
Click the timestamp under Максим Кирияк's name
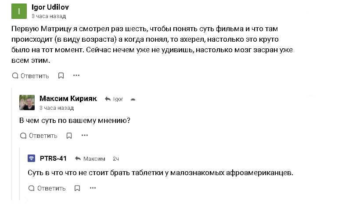click(x=57, y=108)
